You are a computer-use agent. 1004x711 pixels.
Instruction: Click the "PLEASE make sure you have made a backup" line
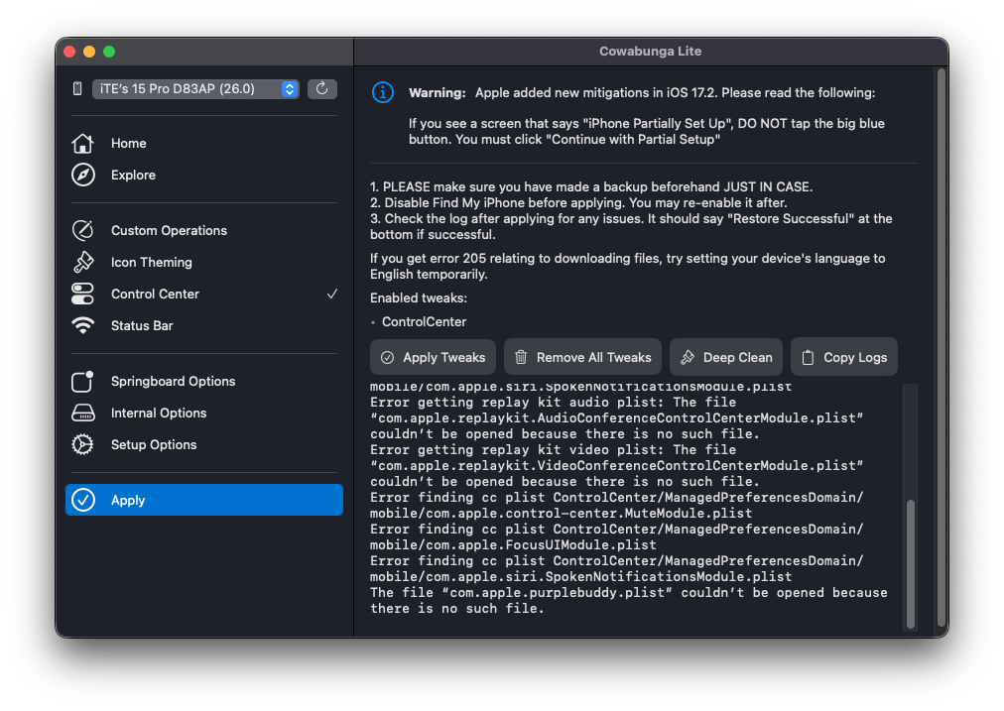tap(591, 186)
